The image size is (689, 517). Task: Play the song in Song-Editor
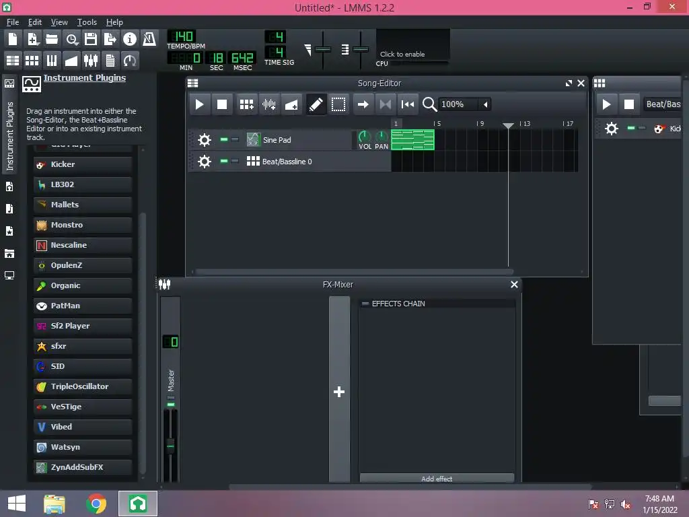coord(199,104)
